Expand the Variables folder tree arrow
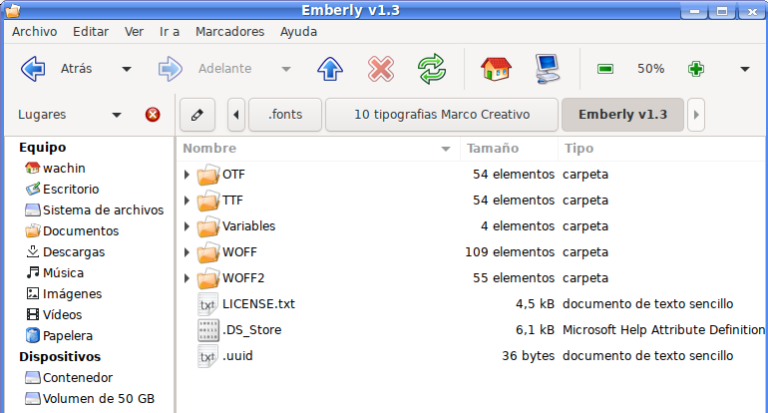 coord(187,226)
